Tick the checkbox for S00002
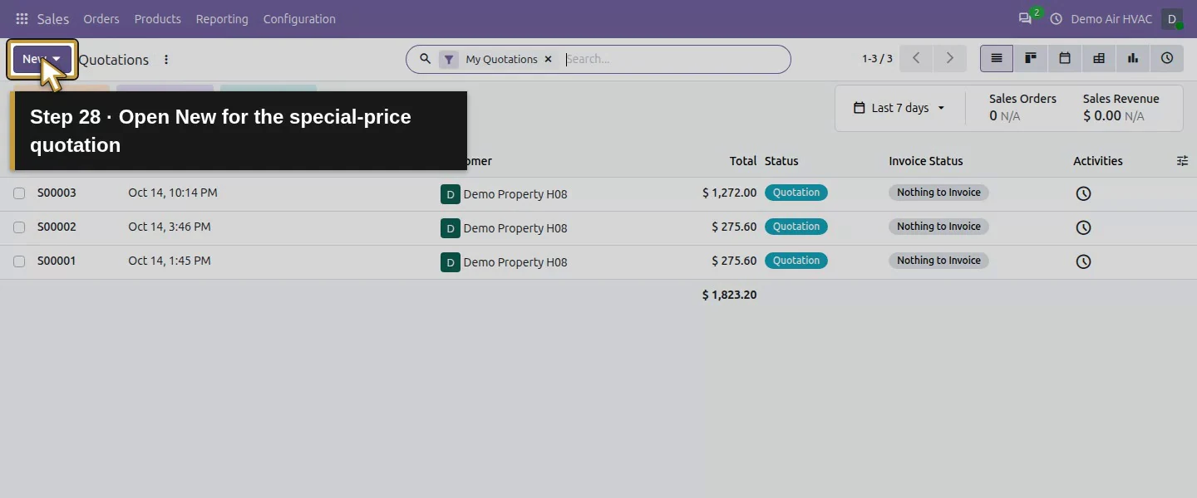This screenshot has height=498, width=1197. [19, 227]
